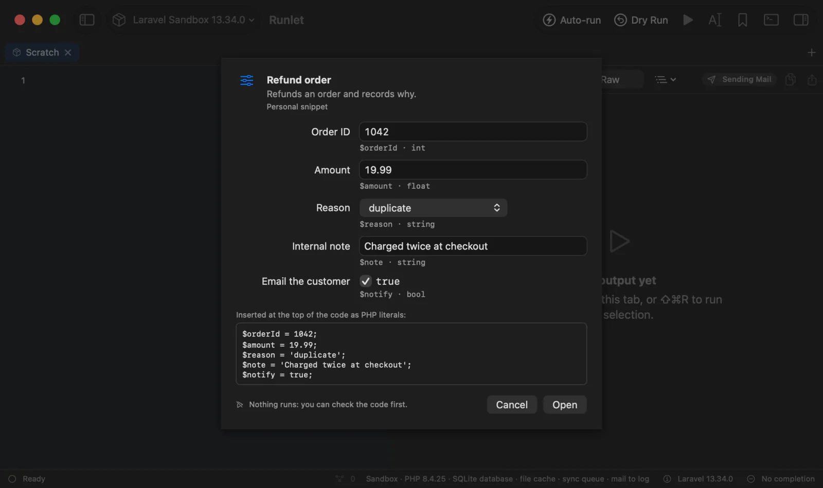Image resolution: width=823 pixels, height=488 pixels.
Task: Click the $orderId · int hint text
Action: pos(392,148)
